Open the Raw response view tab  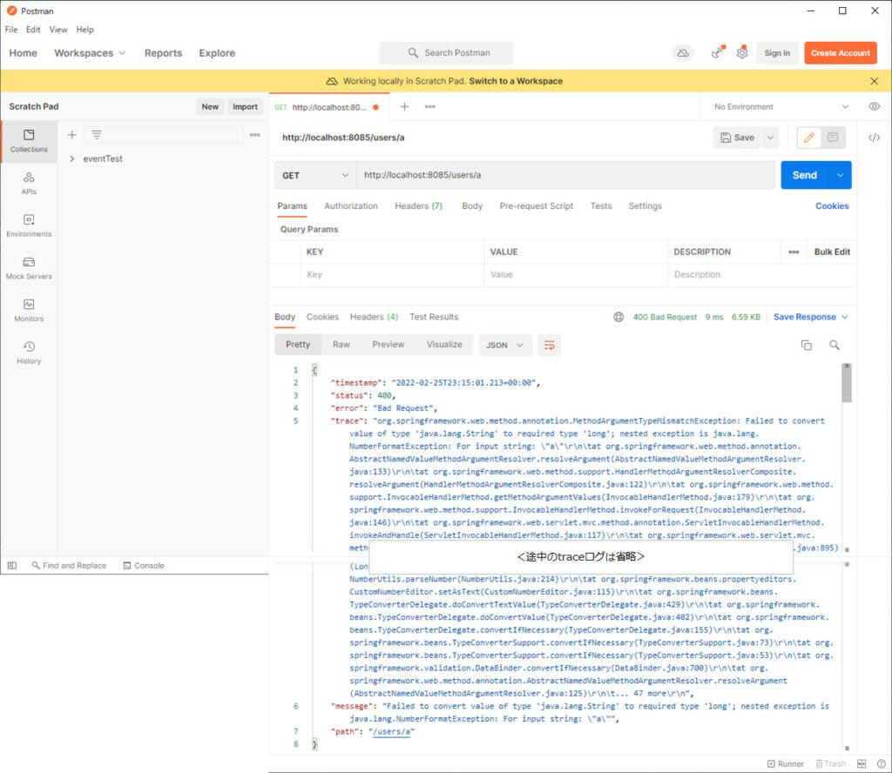coord(341,345)
